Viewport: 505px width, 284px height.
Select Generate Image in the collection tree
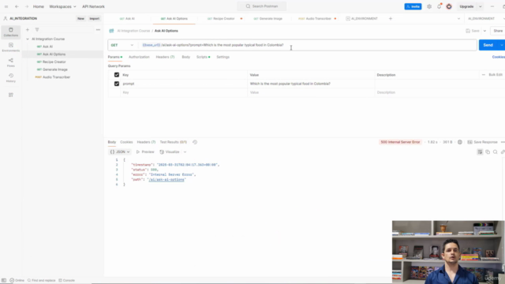[x=55, y=69]
